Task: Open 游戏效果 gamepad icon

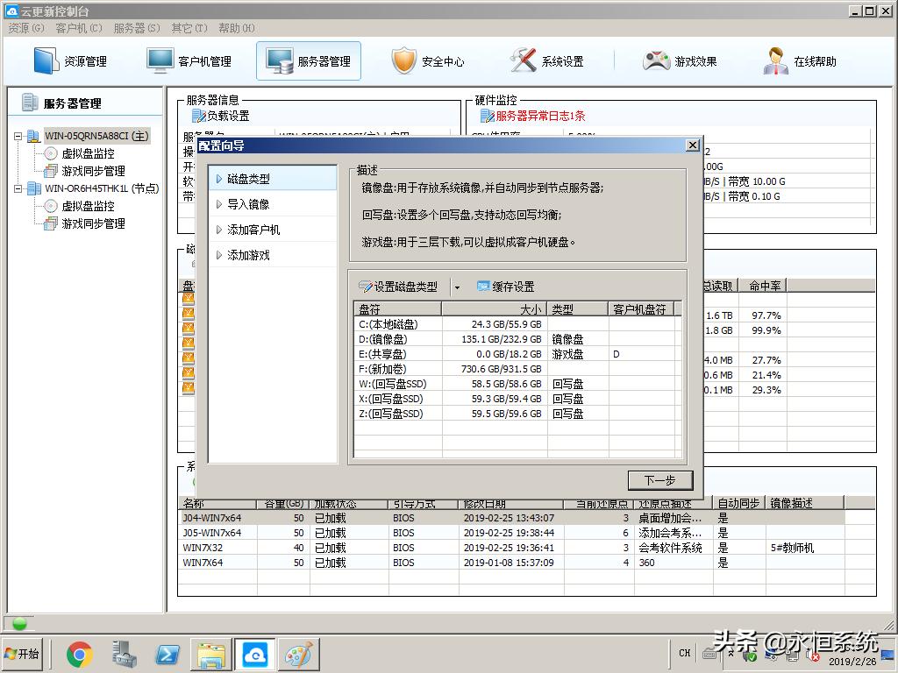Action: (656, 61)
